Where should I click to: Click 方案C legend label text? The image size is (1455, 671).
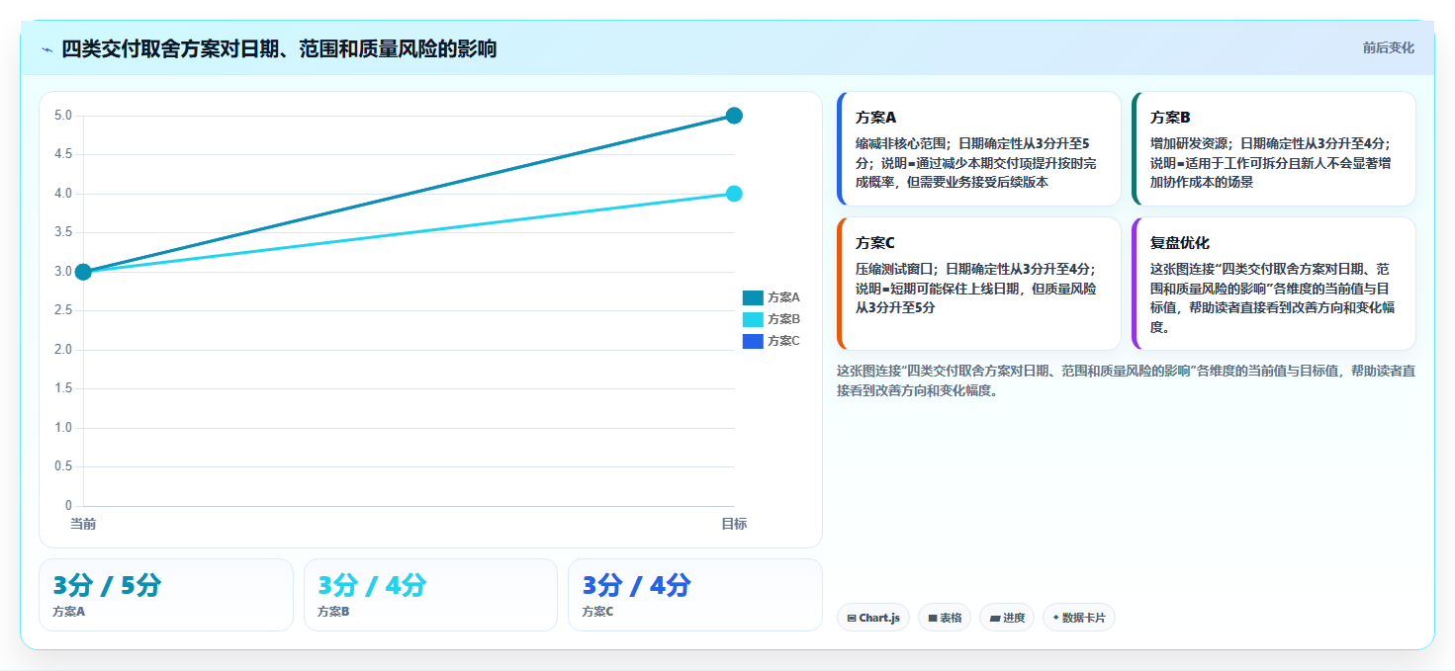pyautogui.click(x=783, y=341)
